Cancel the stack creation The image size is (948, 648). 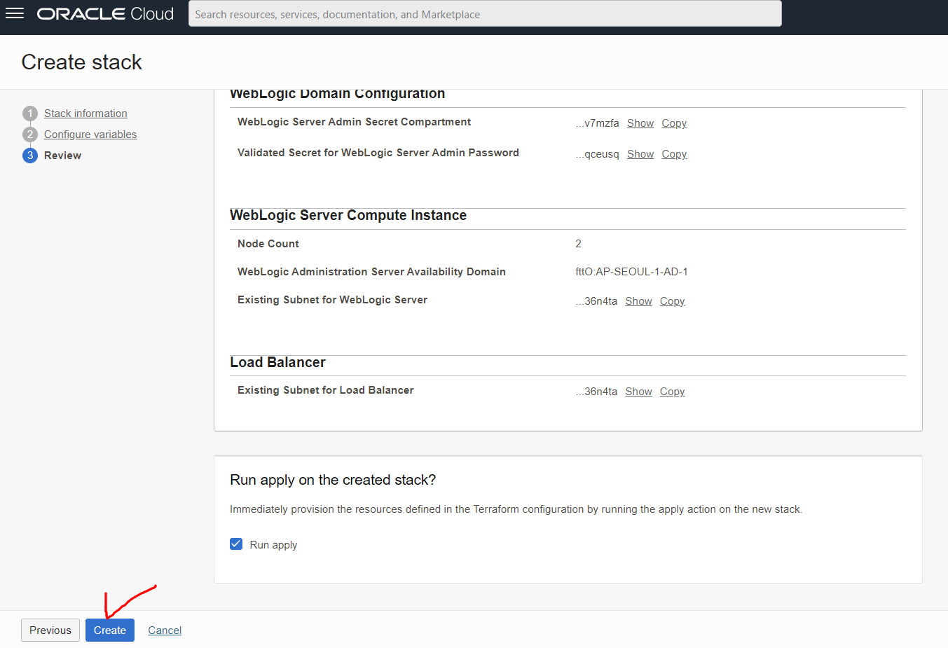(x=165, y=630)
